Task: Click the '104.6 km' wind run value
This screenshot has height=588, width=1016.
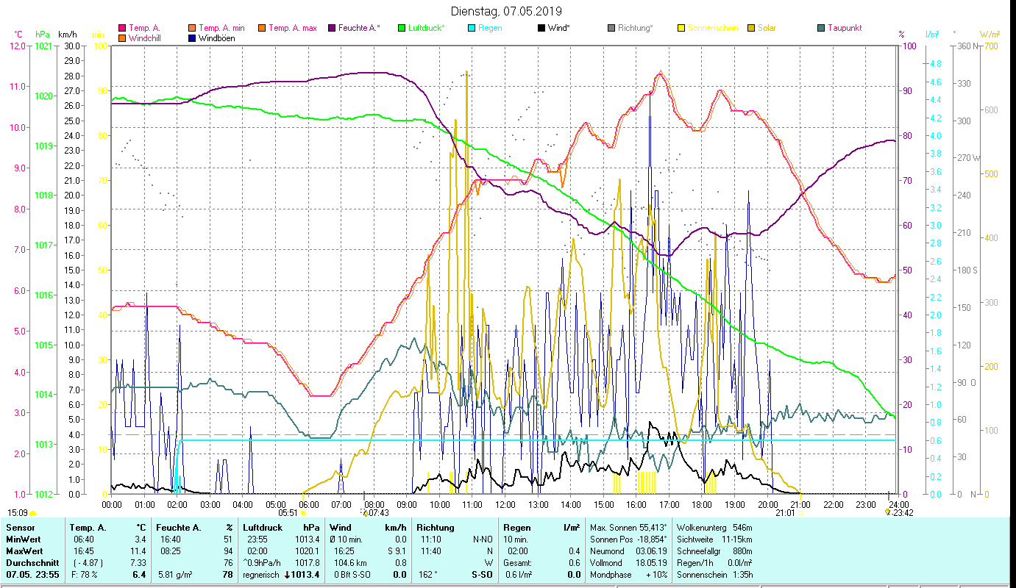Action: coord(352,563)
